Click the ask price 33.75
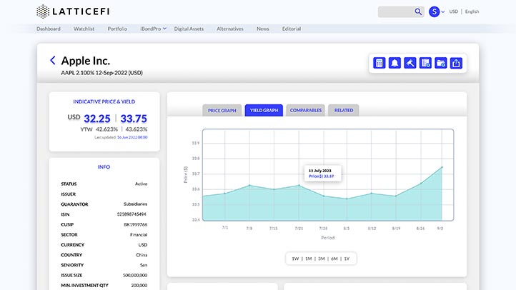 tap(134, 119)
